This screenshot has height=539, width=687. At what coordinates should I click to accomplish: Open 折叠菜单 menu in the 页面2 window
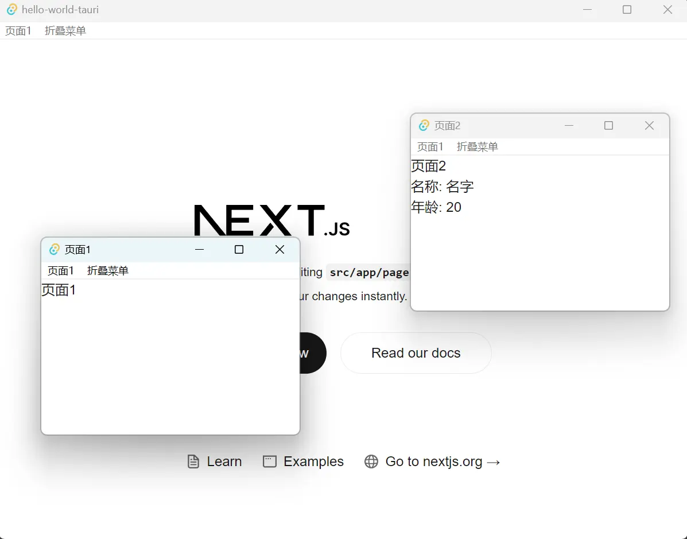tap(478, 146)
